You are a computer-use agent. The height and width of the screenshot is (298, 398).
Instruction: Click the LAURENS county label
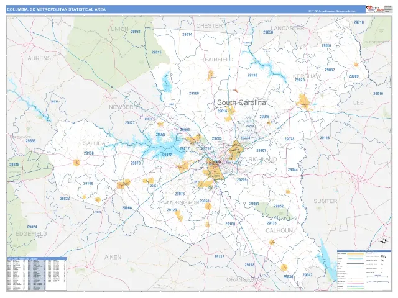tap(37, 58)
